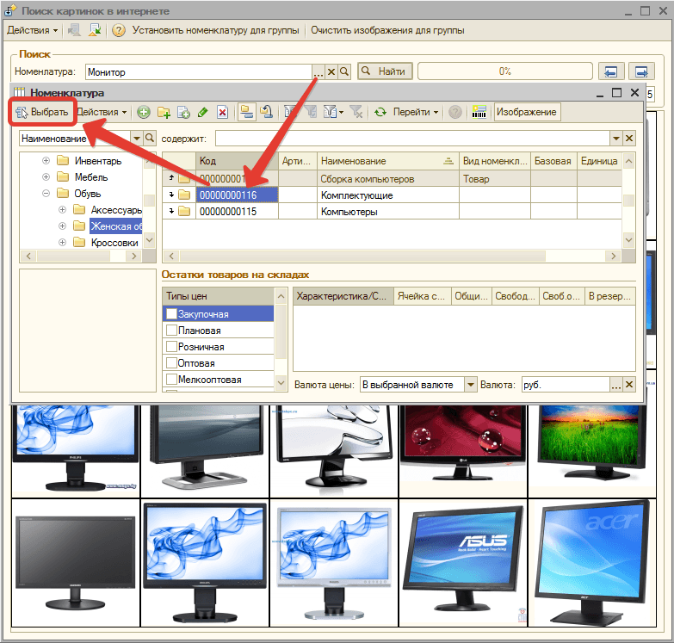Image resolution: width=674 pixels, height=643 pixels.
Task: Check the Розничная price type checkbox
Action: click(x=171, y=347)
